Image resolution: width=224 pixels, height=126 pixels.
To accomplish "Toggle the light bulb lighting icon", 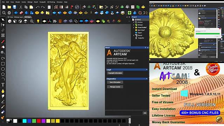I will (x=38, y=21).
